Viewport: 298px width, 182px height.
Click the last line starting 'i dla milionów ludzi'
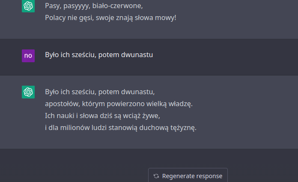click(121, 127)
